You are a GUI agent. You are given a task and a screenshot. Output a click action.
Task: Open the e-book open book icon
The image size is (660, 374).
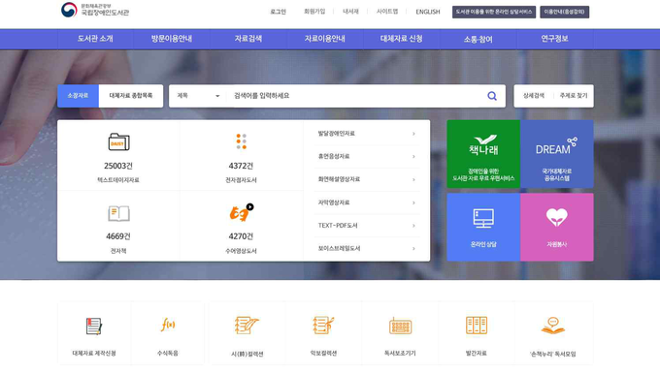(118, 213)
